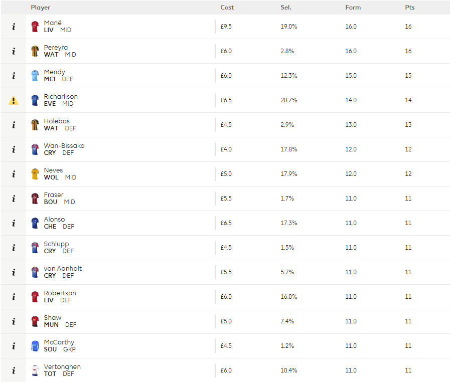Select player name Schlupp
Viewport: 451px width, 382px height.
coord(56,244)
